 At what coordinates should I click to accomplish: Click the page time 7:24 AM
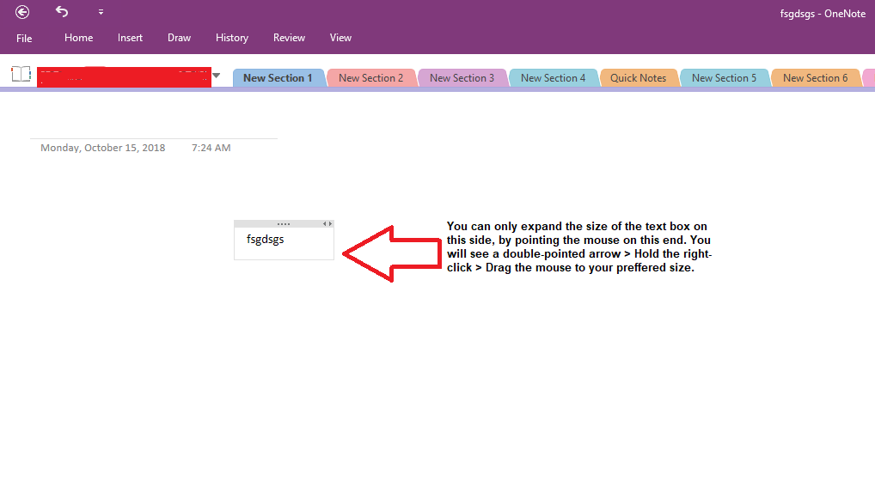(x=211, y=148)
